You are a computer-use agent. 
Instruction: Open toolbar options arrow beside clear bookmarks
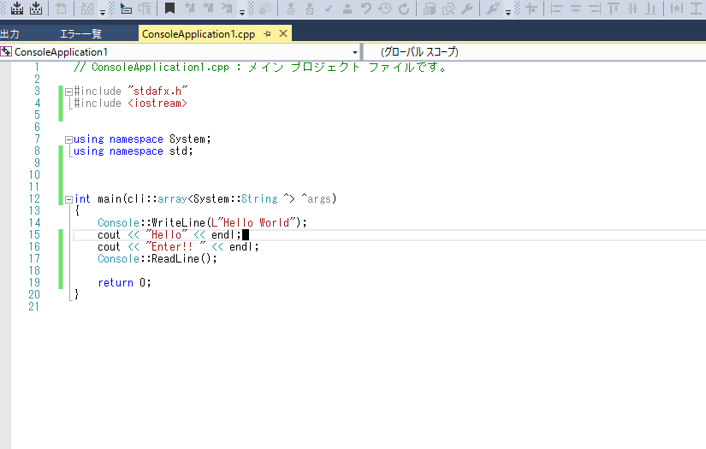pyautogui.click(x=242, y=12)
